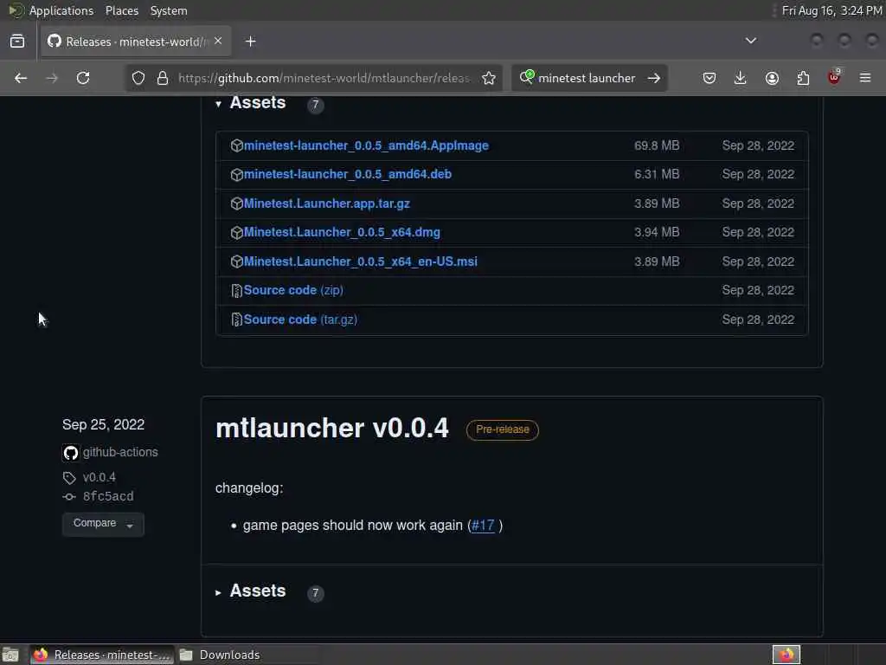Click the Sep 28, 2022 date on the Source code (zip) row
886x665 pixels.
pyautogui.click(x=758, y=291)
